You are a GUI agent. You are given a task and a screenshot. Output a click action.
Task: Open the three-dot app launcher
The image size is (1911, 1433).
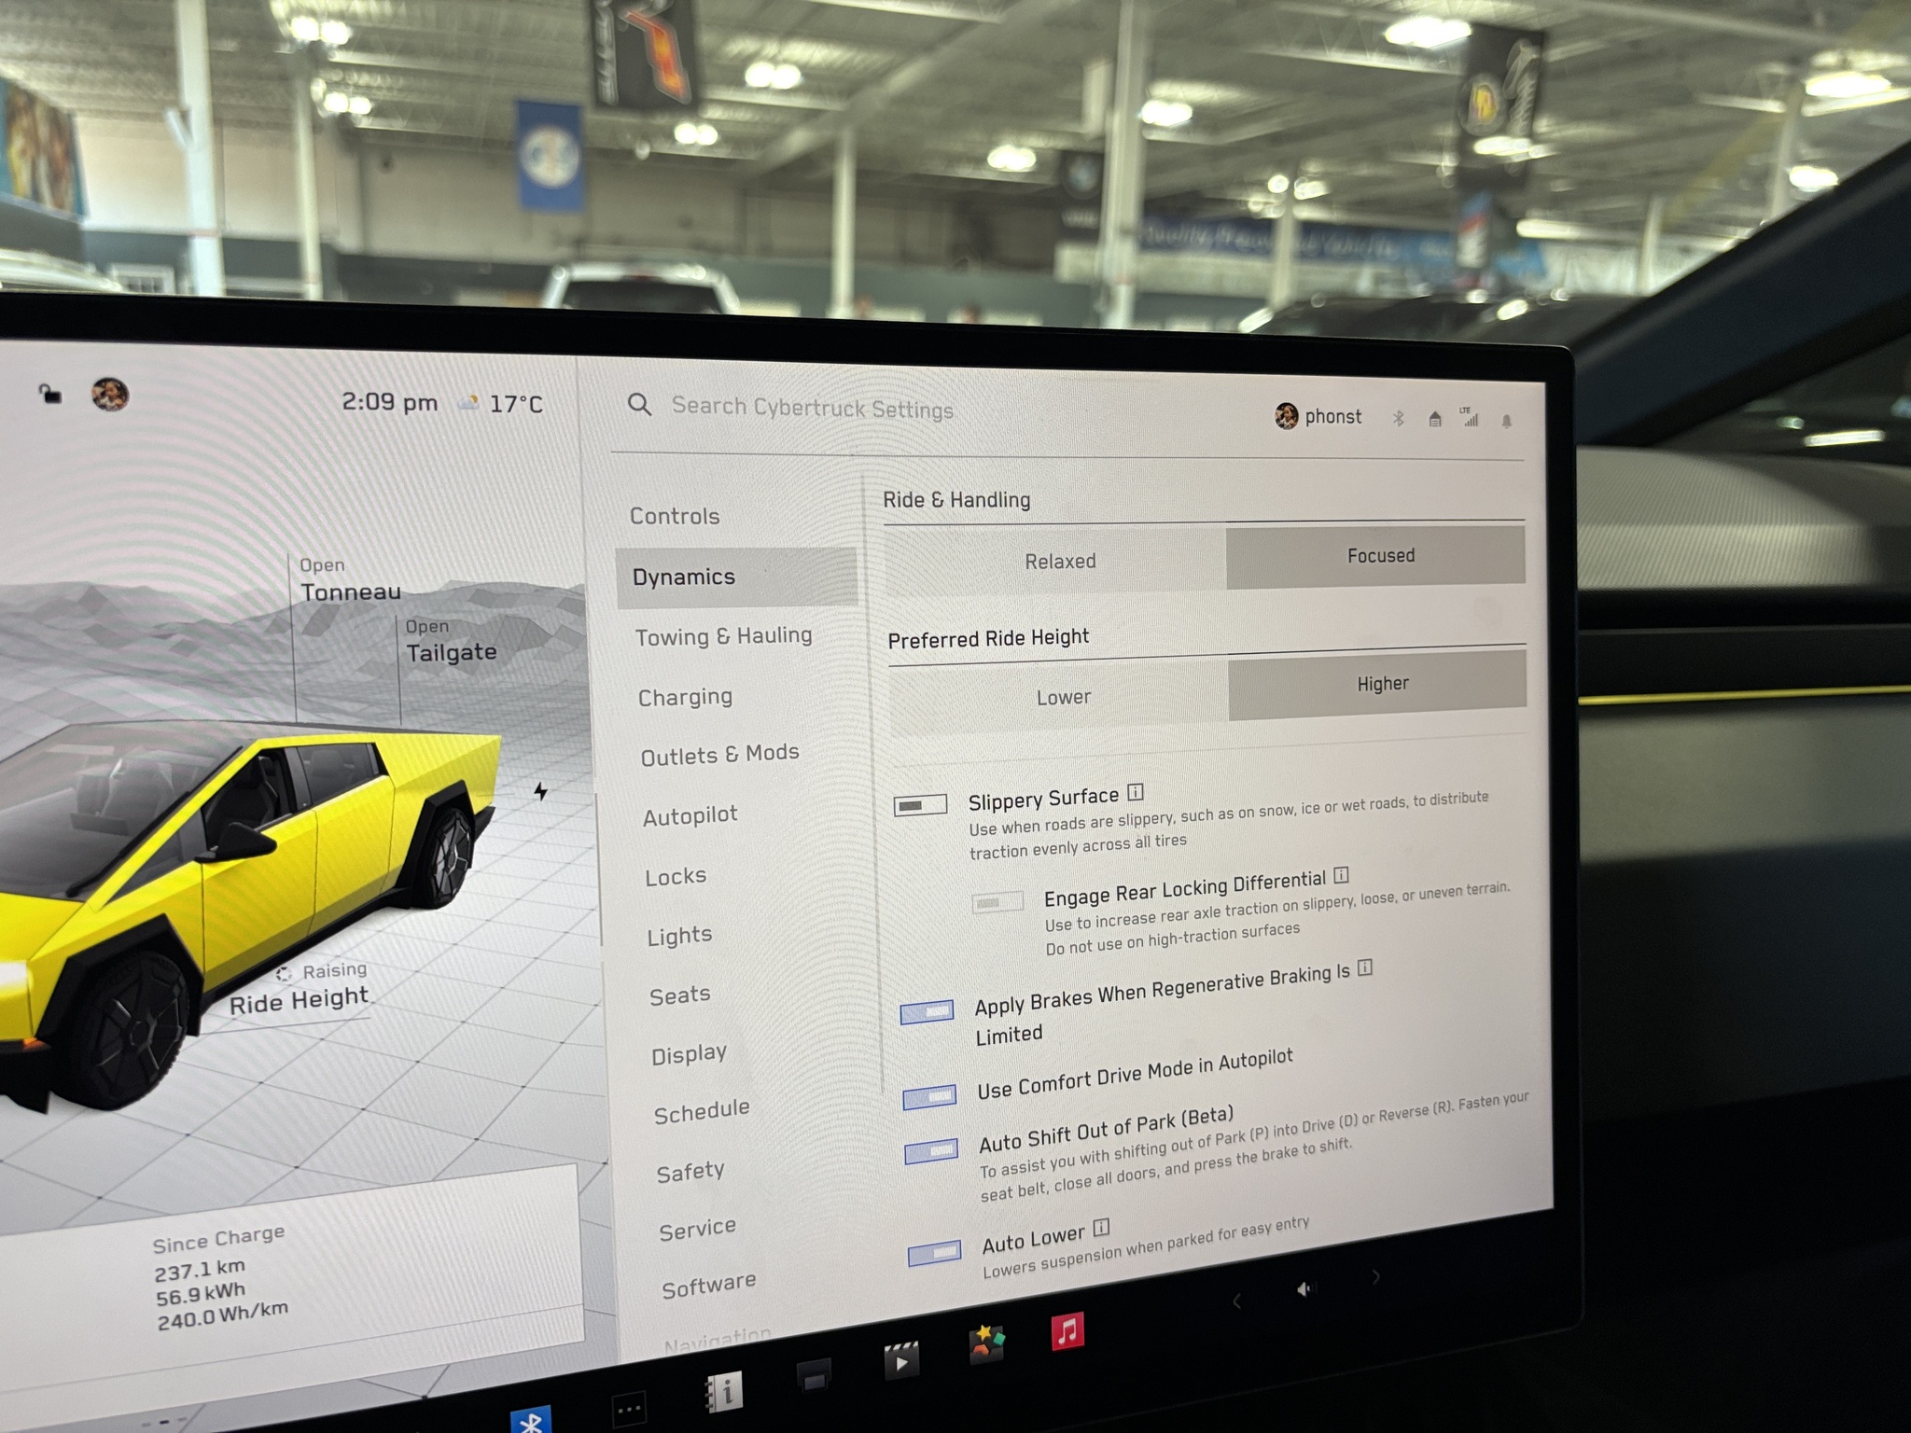628,1409
